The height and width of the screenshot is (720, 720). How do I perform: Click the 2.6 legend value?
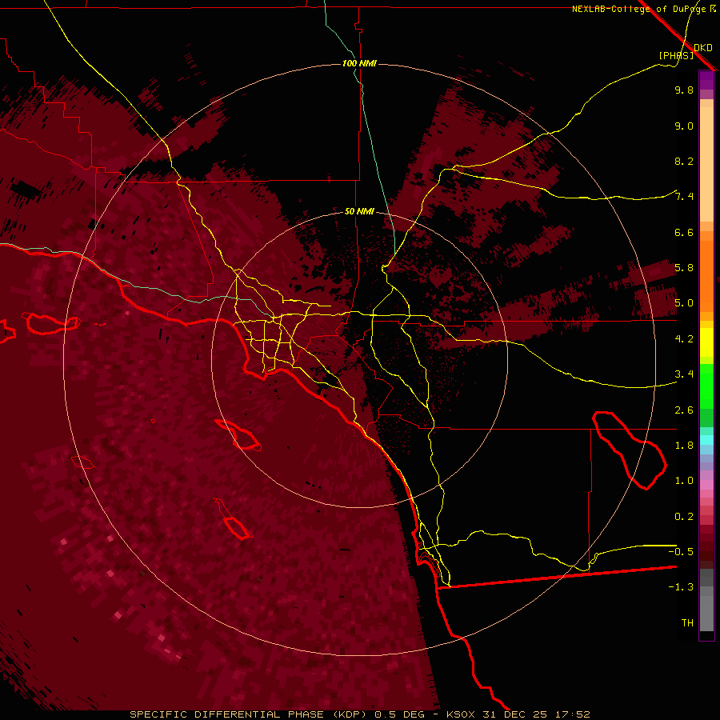(x=684, y=410)
